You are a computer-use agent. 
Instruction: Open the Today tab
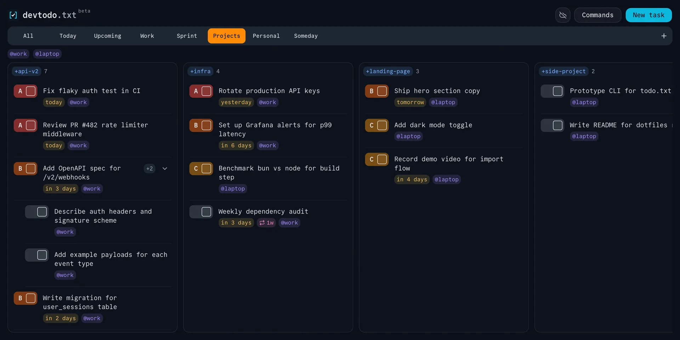coord(68,36)
